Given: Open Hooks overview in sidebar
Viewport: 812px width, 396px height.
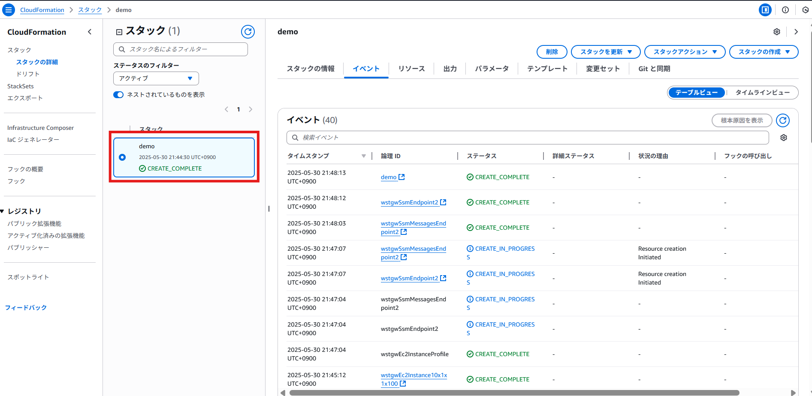Looking at the screenshot, I should (25, 169).
